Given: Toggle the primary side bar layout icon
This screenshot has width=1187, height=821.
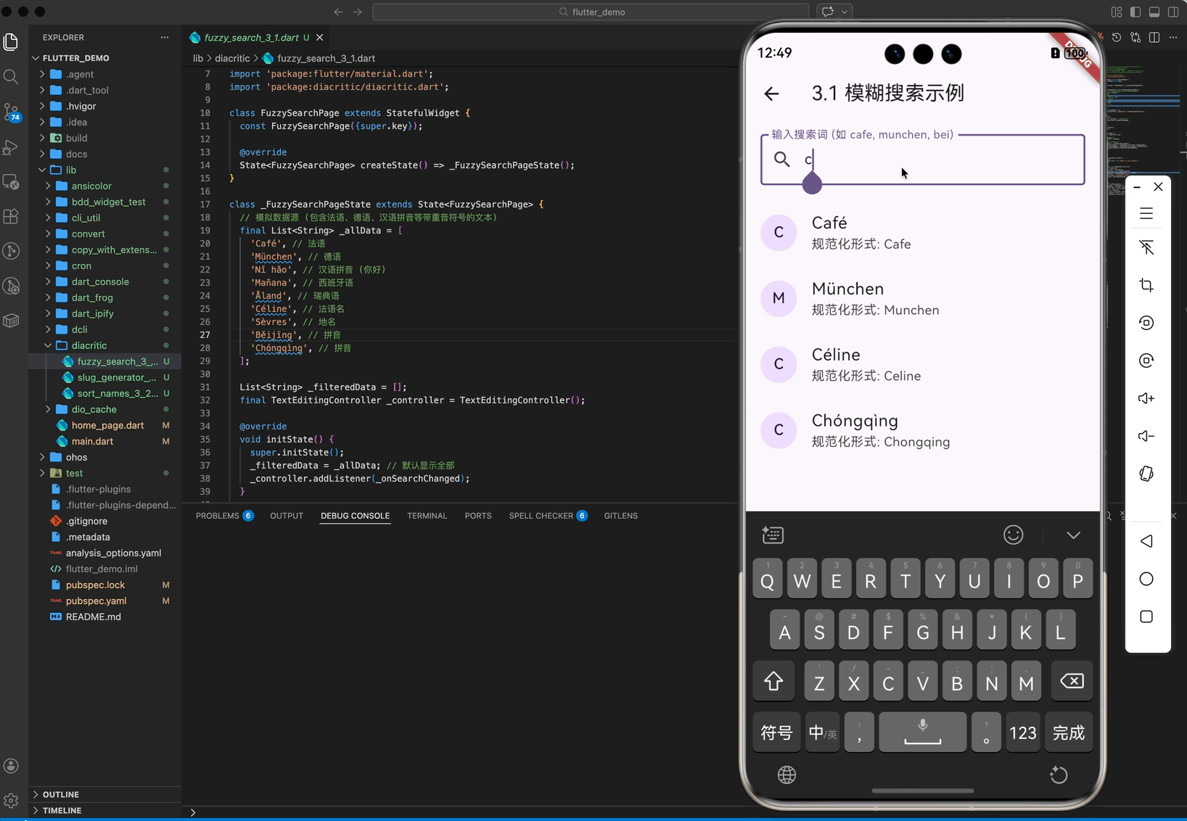Looking at the screenshot, I should click(x=1135, y=12).
